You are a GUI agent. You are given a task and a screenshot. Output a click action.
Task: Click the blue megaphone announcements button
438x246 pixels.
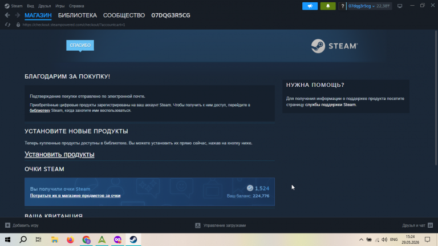(310, 6)
